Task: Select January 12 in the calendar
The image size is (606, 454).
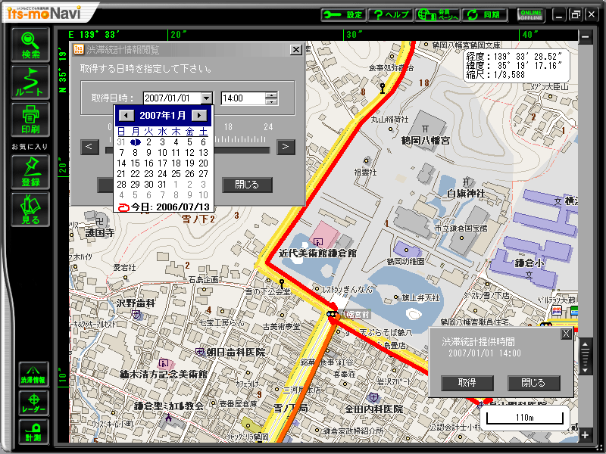Action: pos(190,153)
